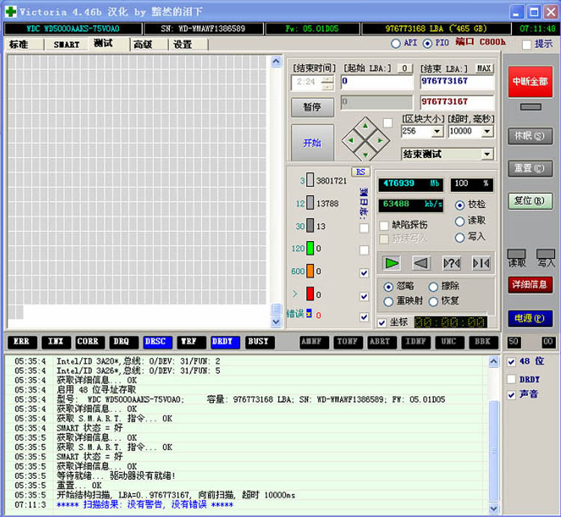Click the BBK error indicator
Viewport: 561px width, 517px height.
click(483, 342)
